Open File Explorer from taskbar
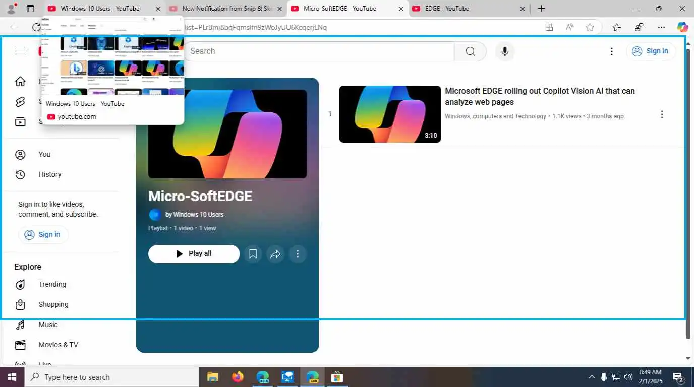Image resolution: width=694 pixels, height=387 pixels. tap(212, 377)
